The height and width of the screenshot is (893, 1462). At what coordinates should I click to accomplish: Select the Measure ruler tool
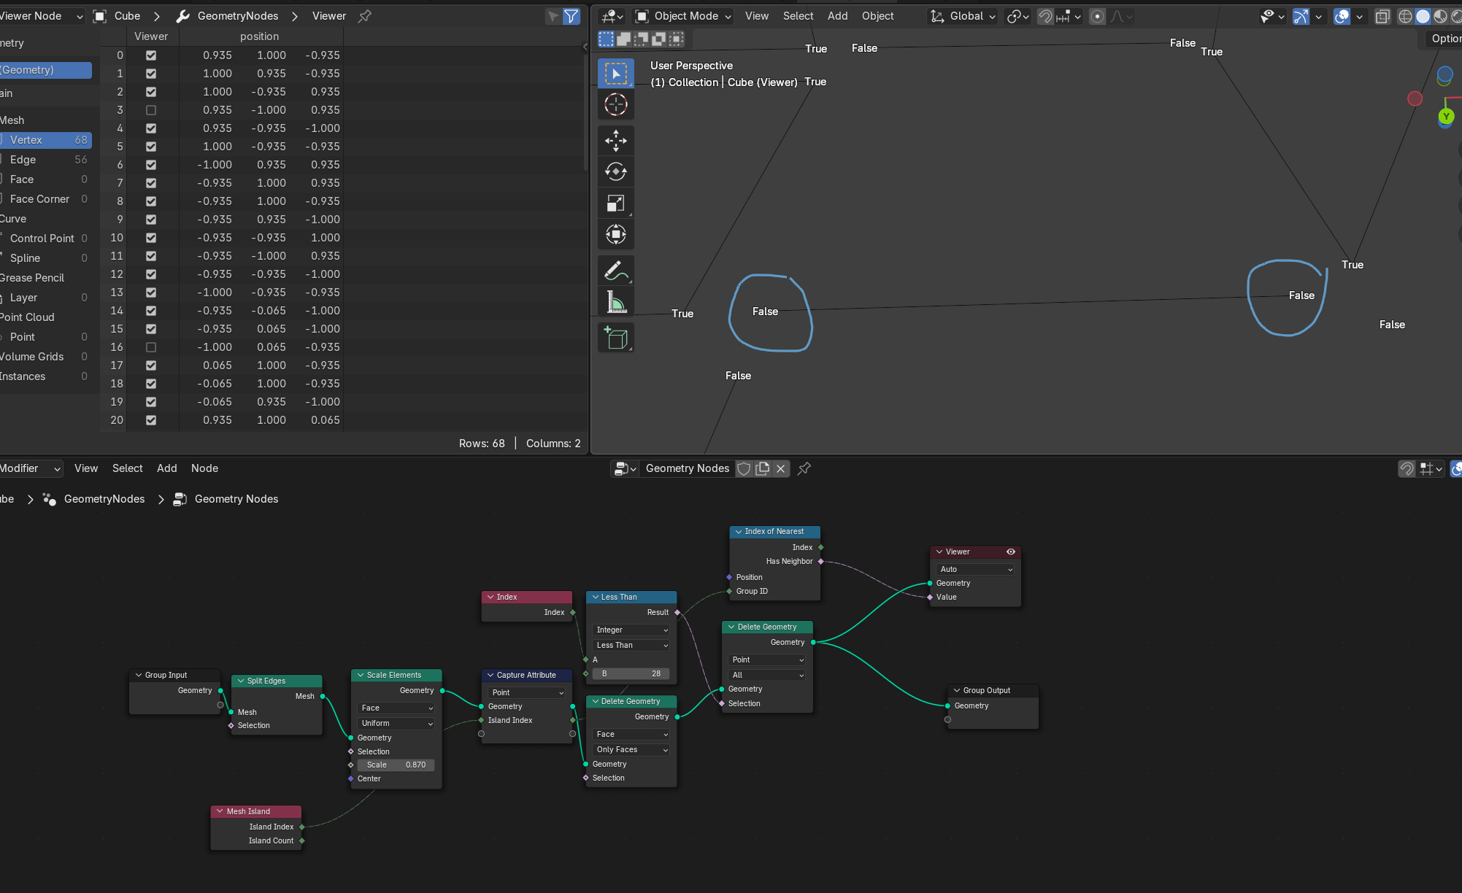tap(615, 302)
